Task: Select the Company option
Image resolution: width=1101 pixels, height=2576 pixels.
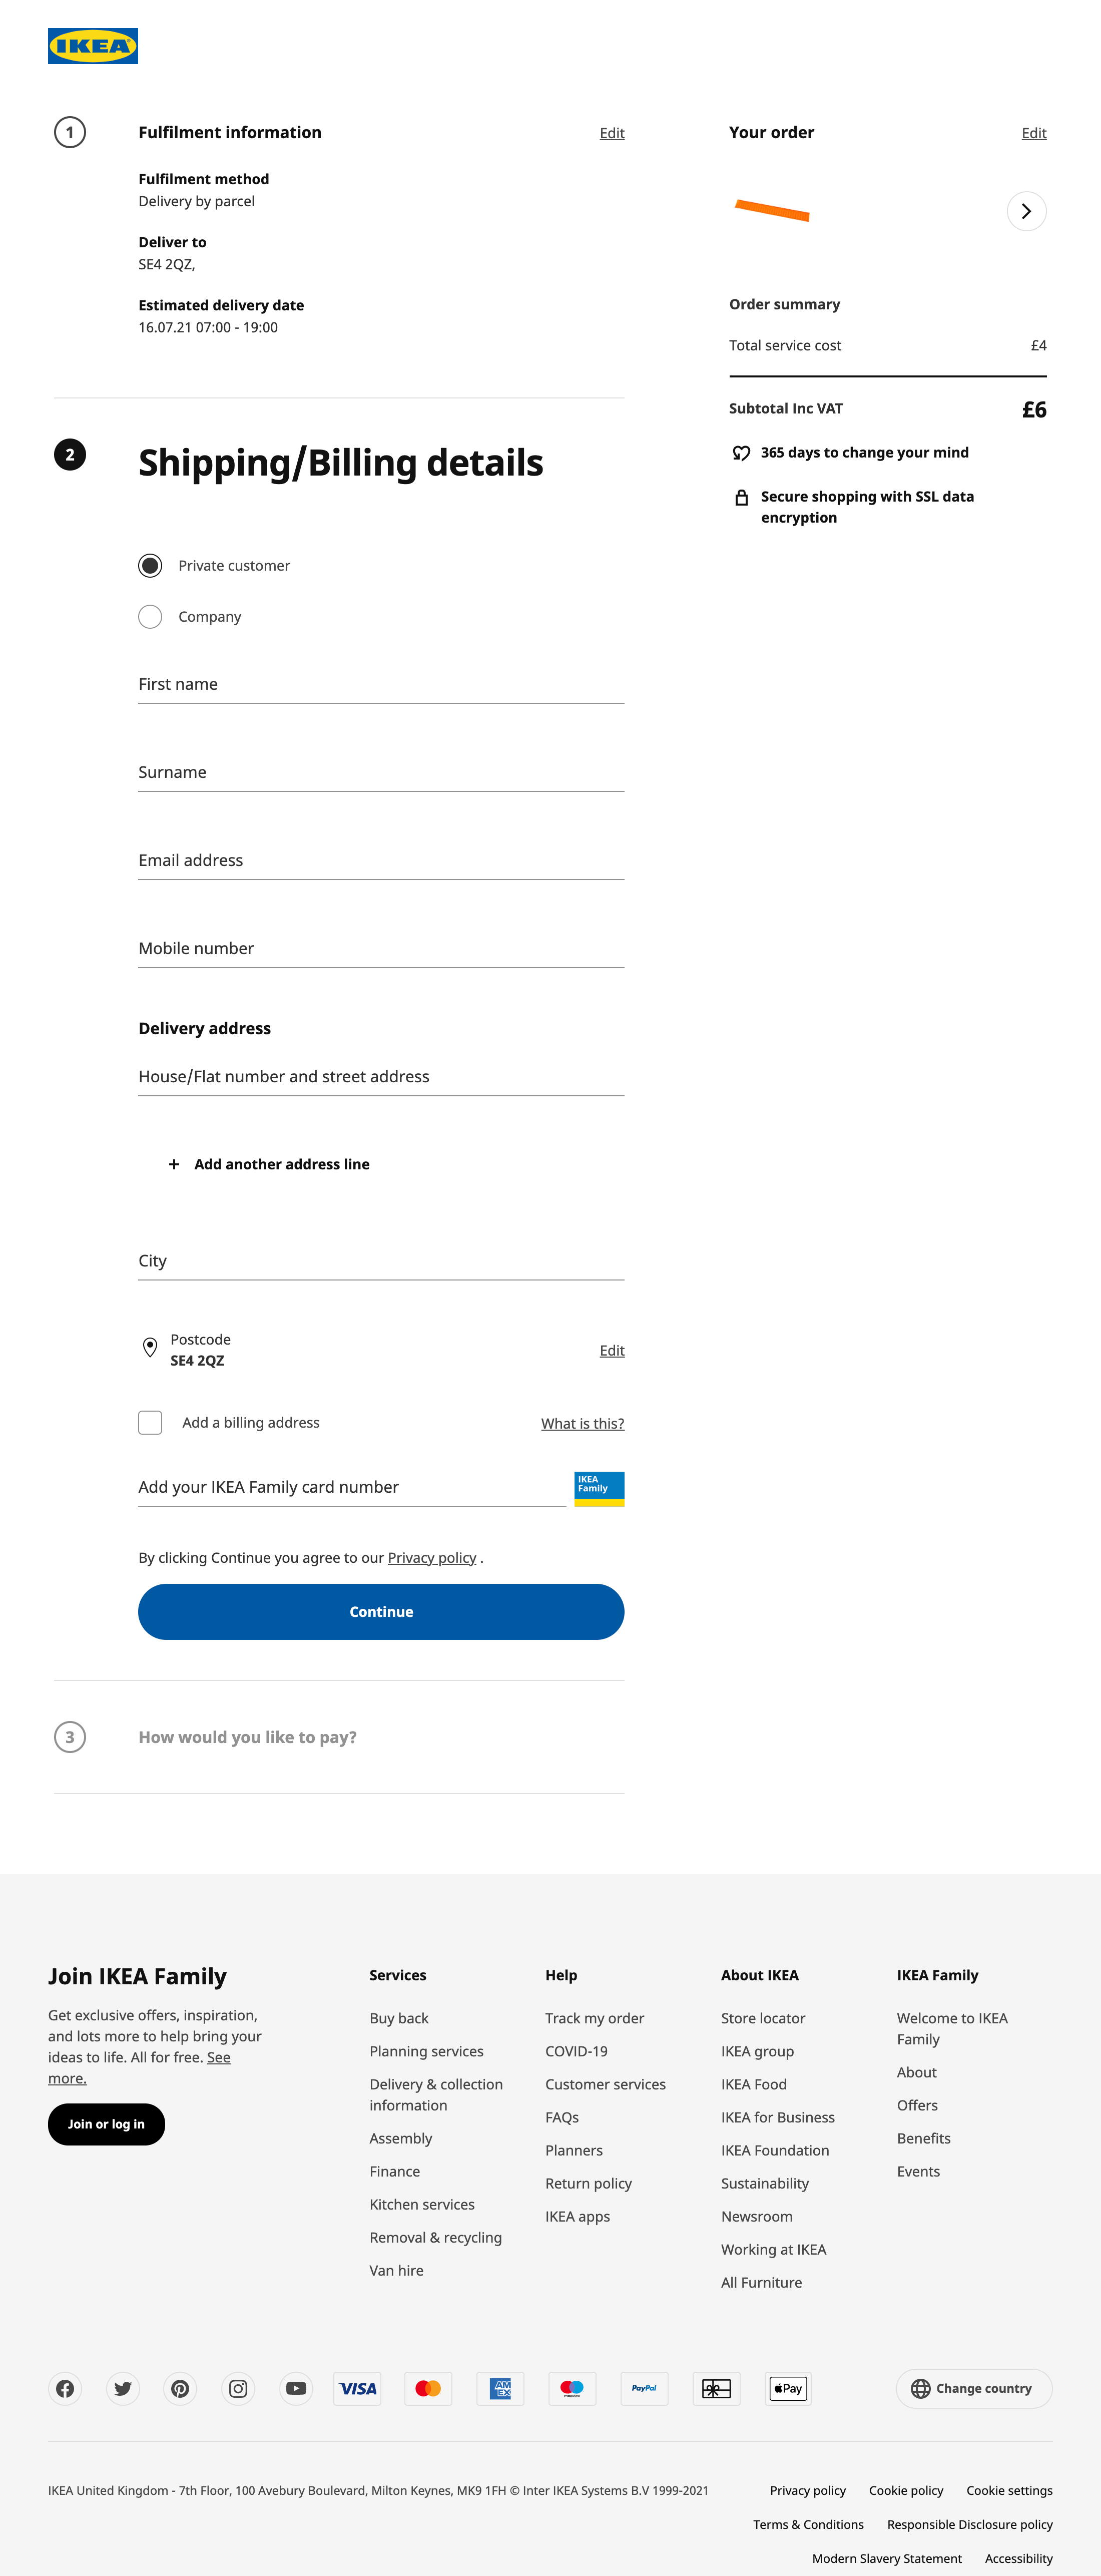Action: (150, 616)
